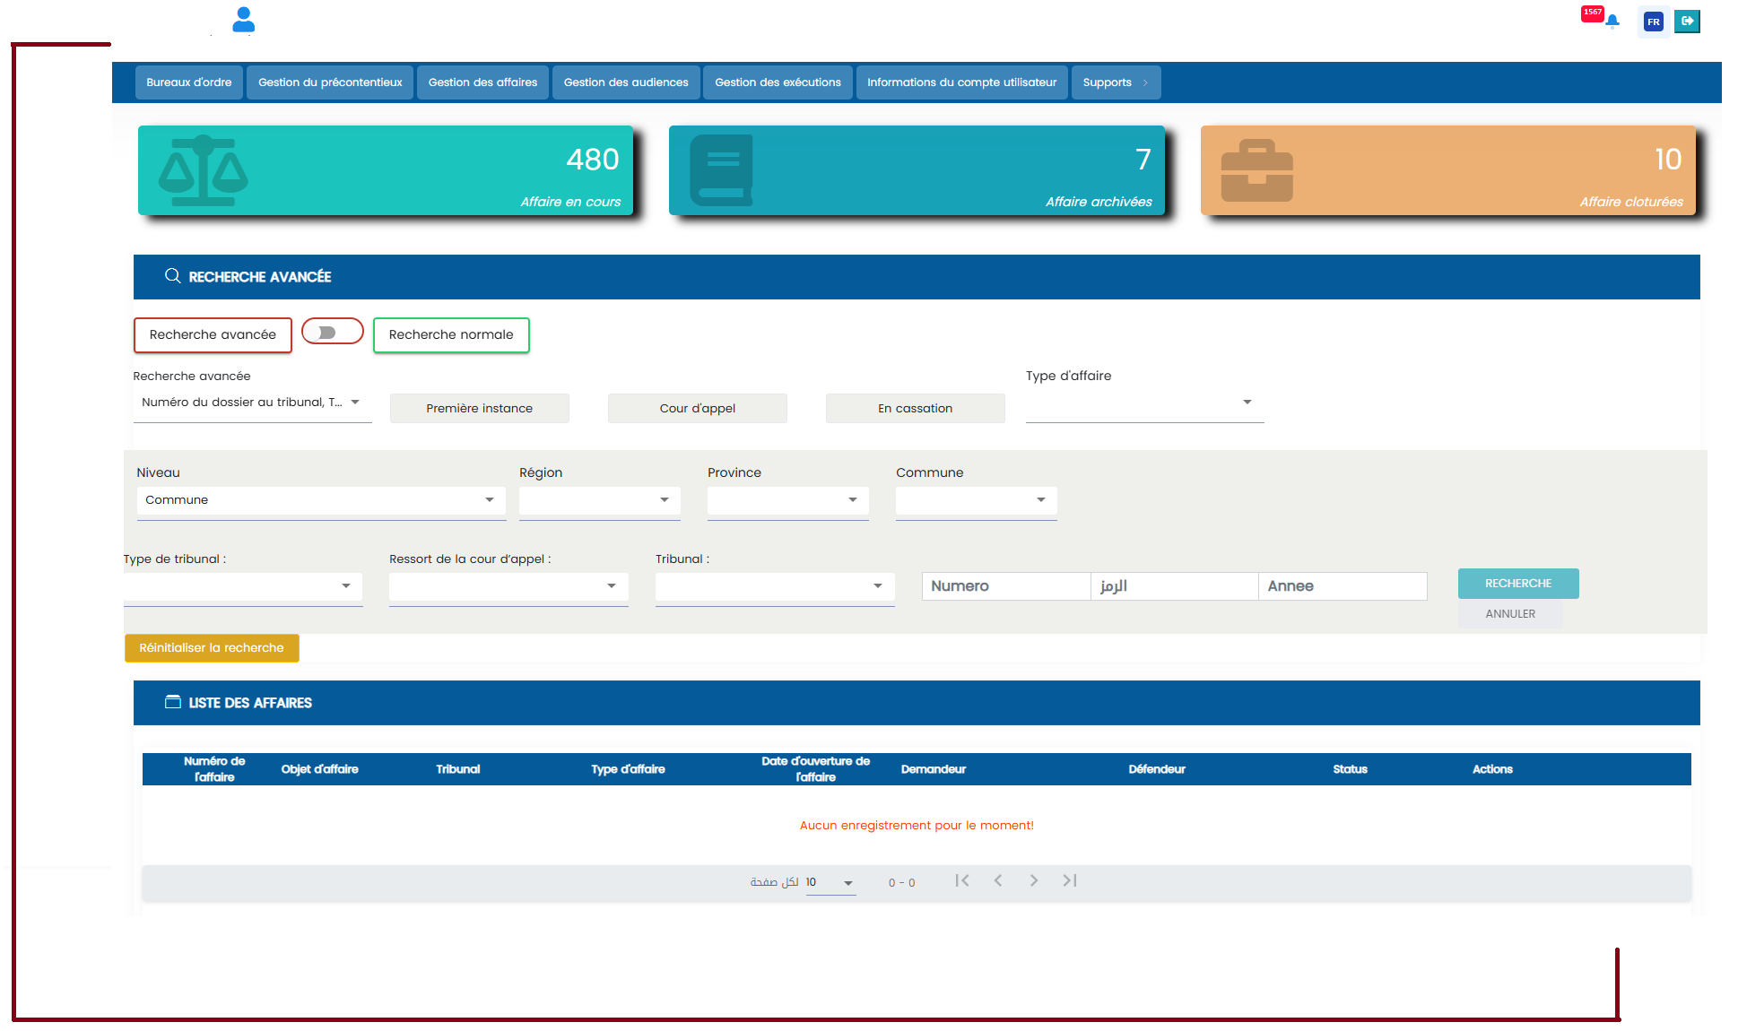Open the Région dropdown
Screen dimensions: 1738x1031
tap(600, 500)
